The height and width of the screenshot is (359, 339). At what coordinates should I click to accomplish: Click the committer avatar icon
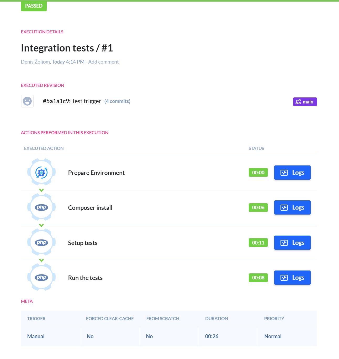point(27,101)
